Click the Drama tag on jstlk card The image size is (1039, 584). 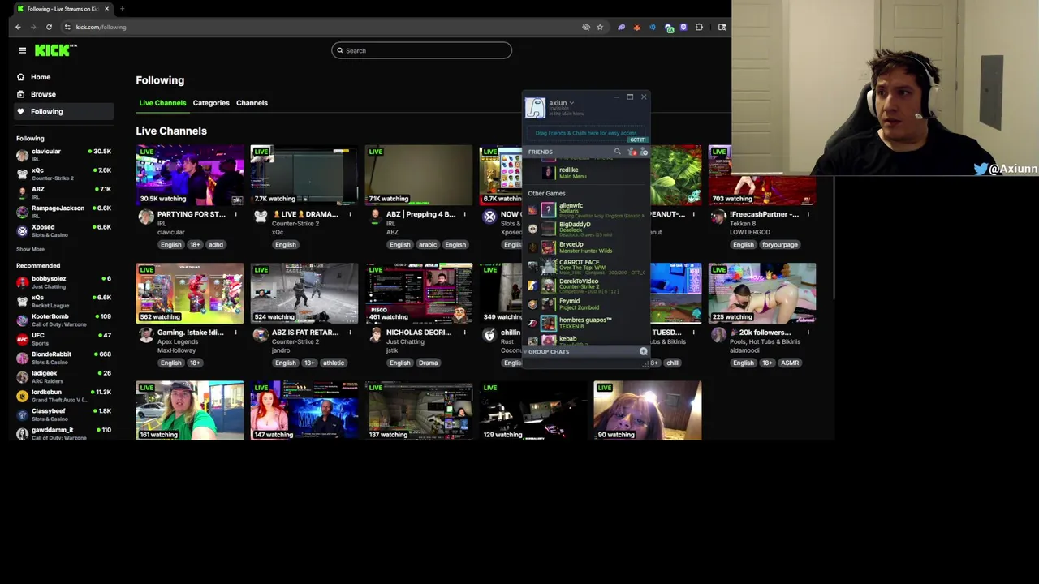tap(429, 363)
